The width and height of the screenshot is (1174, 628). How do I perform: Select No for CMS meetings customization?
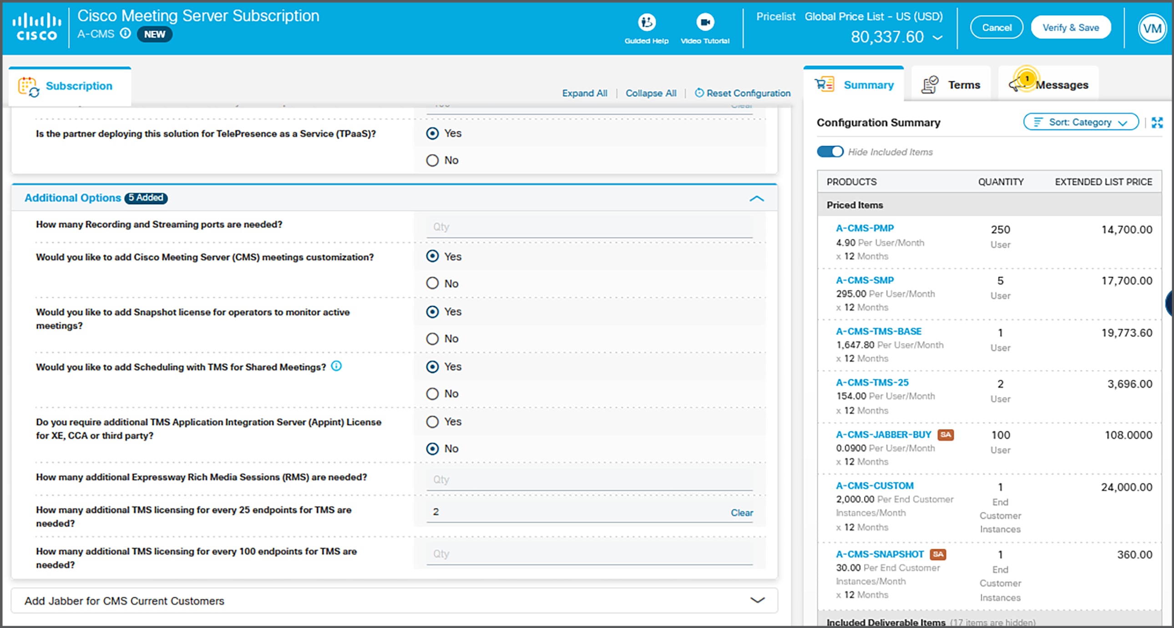click(432, 284)
